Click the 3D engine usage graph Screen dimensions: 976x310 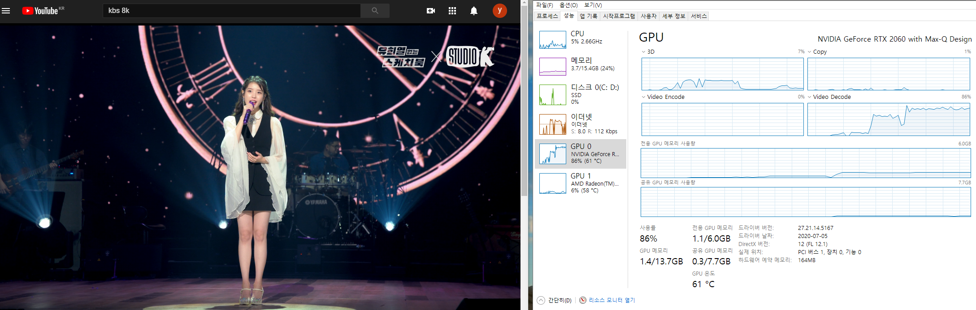(722, 74)
